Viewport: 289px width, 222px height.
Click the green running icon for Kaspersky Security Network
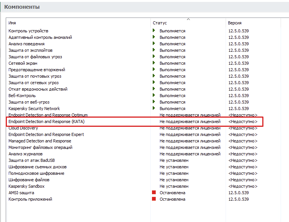tap(154, 108)
